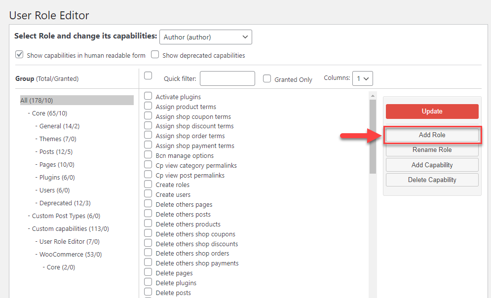Select the Themes (7/0) group
Image resolution: width=491 pixels, height=298 pixels.
point(58,139)
